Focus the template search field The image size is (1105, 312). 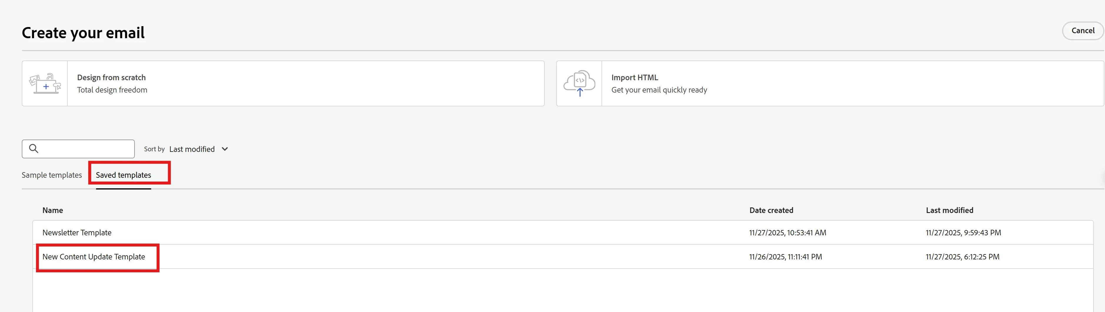[78, 149]
